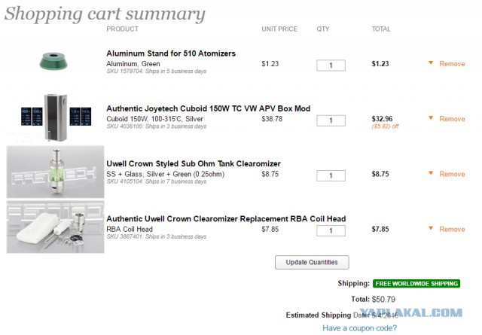Open Authentic Joyetech Cuboid product title link
The image size is (482, 335).
(x=208, y=108)
